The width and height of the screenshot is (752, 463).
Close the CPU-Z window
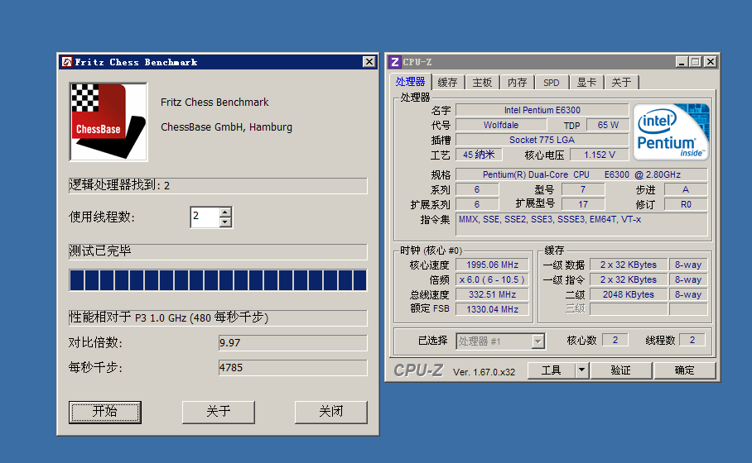coord(711,62)
